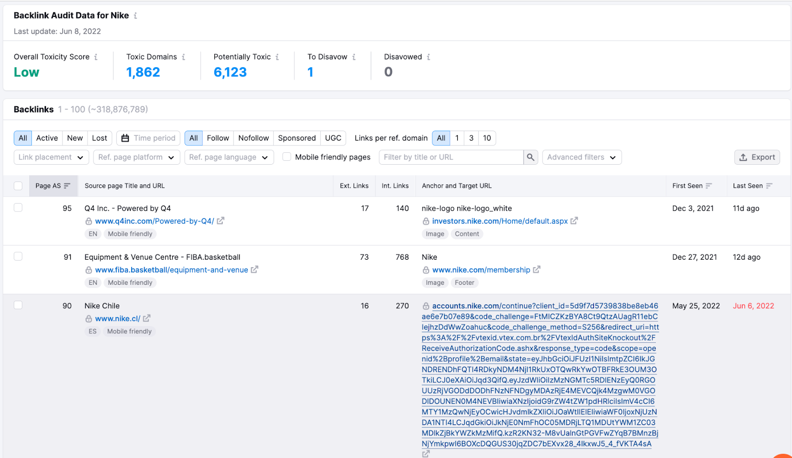Image resolution: width=792 pixels, height=458 pixels.
Task: Click info icon next to Backlink Audit Data title
Action: [136, 16]
